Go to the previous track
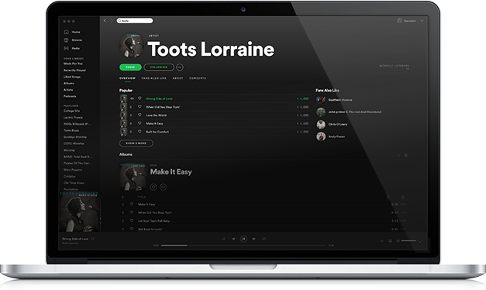Viewport: 486px width, 290px height. pos(233,239)
